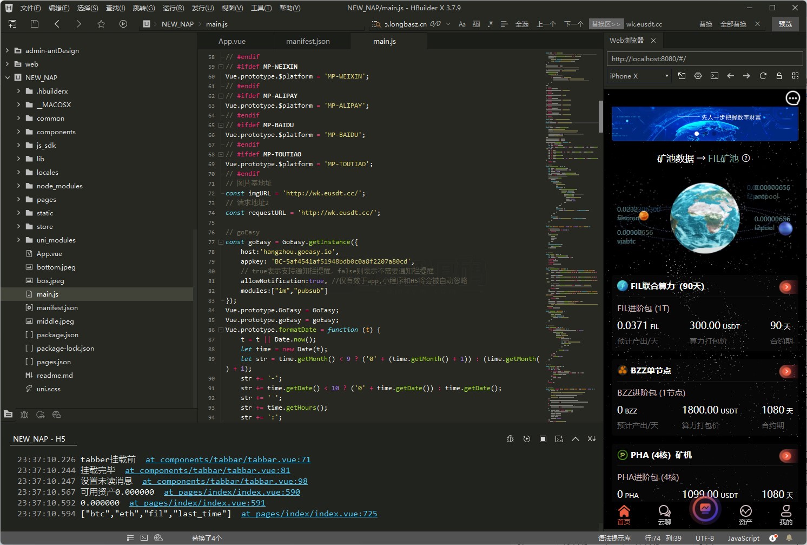This screenshot has height=545, width=807.
Task: Refresh the built-in web browser page
Action: [763, 76]
